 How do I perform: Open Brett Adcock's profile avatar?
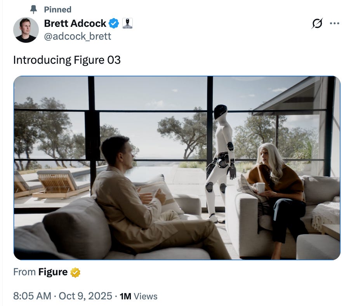pos(26,30)
